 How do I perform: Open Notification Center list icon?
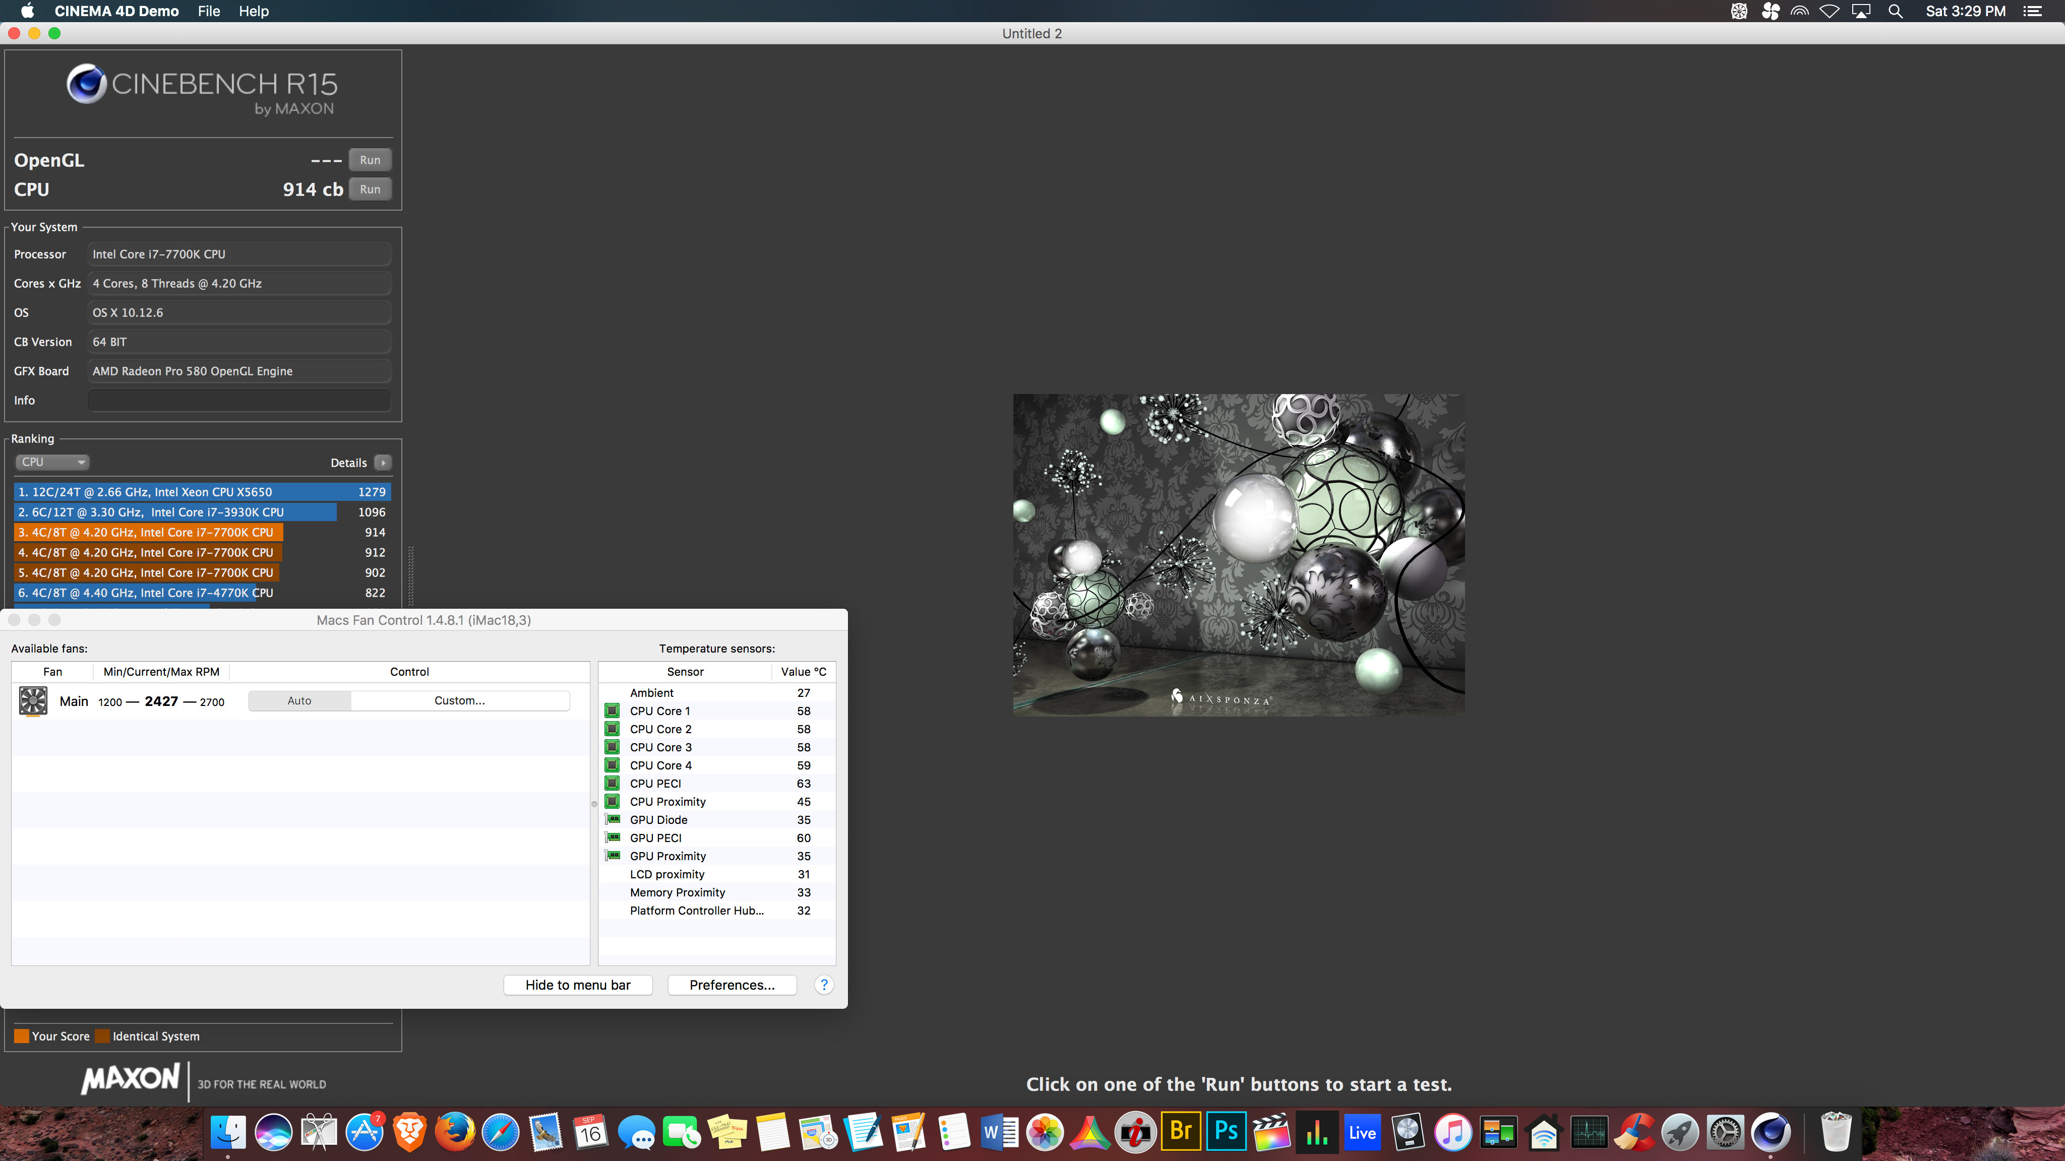point(2033,11)
